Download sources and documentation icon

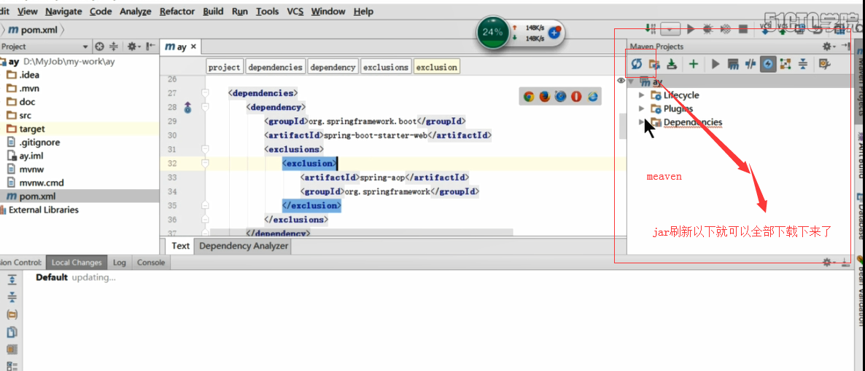(x=672, y=65)
